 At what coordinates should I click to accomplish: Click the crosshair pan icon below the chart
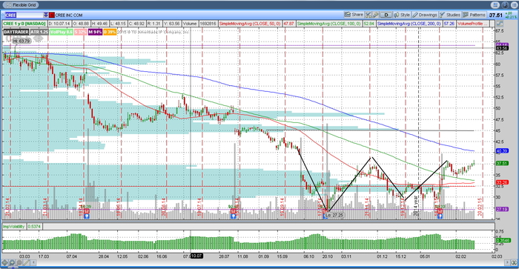tap(4, 263)
